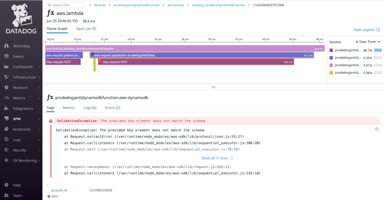Open the aws.lambda breadcrumb link
This screenshot has width=384, height=200.
pyautogui.click(x=175, y=5)
